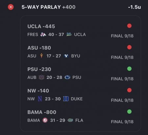
Task: Click the UCLA script logo
Action: click(69, 34)
